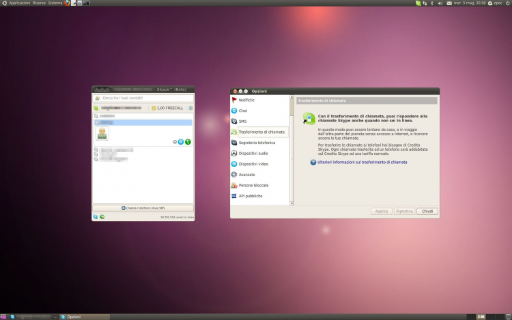Click the SMS category icon
Viewport: 512px width, 320px height.
pos(234,121)
